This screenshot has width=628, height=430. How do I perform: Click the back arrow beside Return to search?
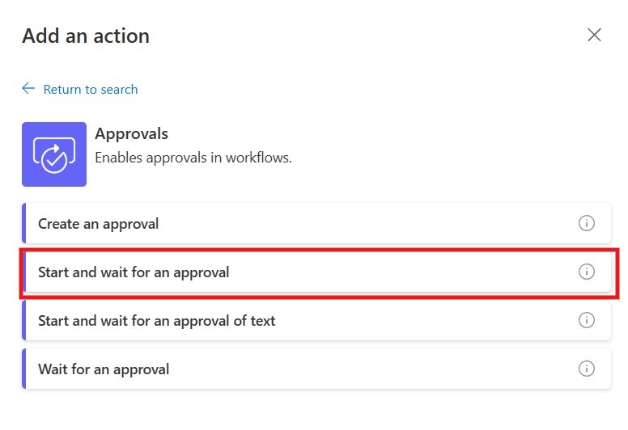29,89
